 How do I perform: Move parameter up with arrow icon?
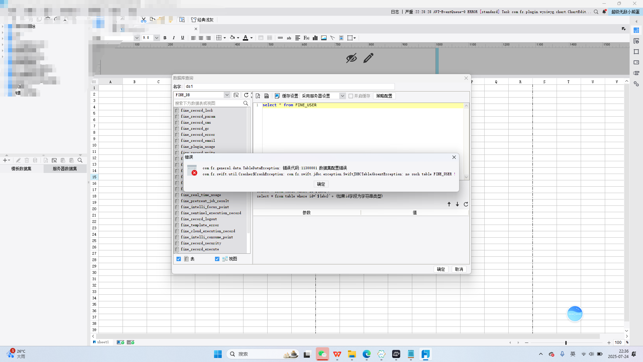point(449,204)
